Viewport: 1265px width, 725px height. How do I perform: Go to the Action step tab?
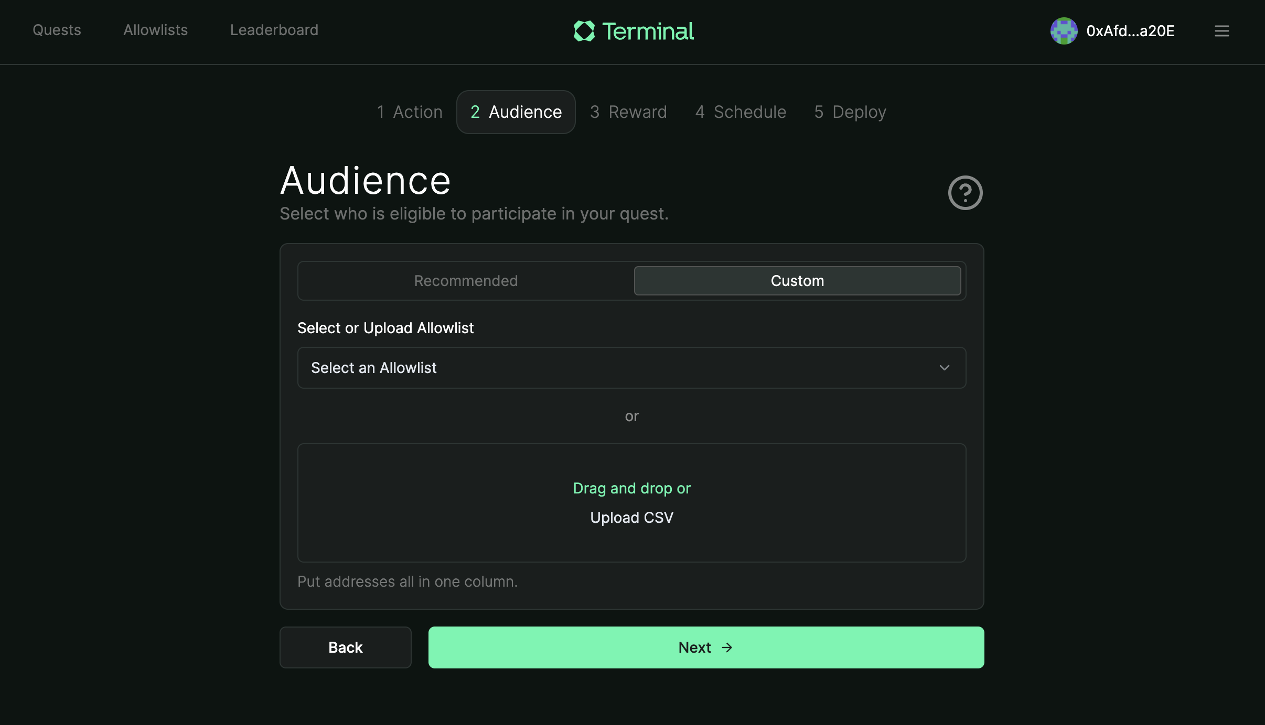410,112
